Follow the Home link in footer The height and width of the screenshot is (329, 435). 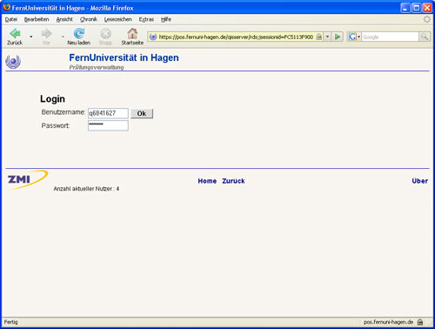pos(207,181)
